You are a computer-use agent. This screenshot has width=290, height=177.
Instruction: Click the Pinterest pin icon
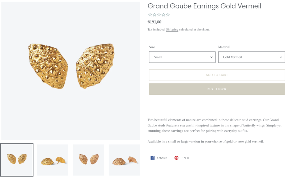coord(176,158)
